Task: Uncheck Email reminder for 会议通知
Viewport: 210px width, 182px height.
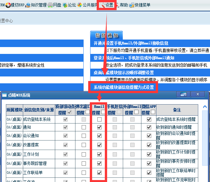Action: pos(100,136)
